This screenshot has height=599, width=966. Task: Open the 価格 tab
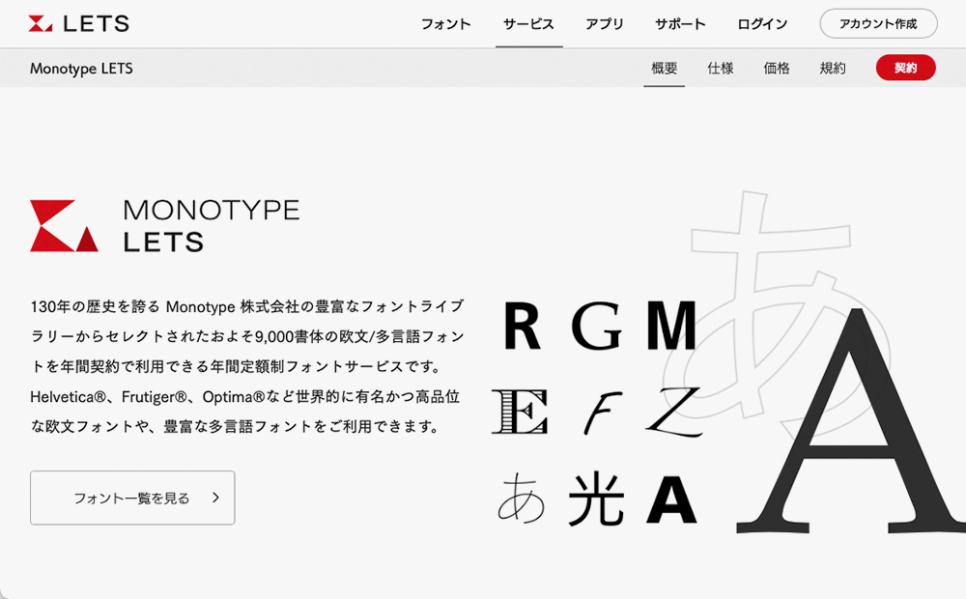click(776, 68)
